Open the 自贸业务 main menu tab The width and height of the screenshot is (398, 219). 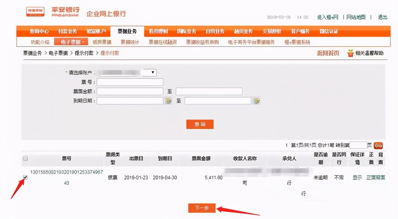[x=215, y=31]
